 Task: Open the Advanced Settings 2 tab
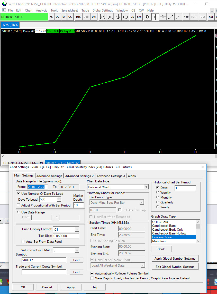[x=79, y=176]
